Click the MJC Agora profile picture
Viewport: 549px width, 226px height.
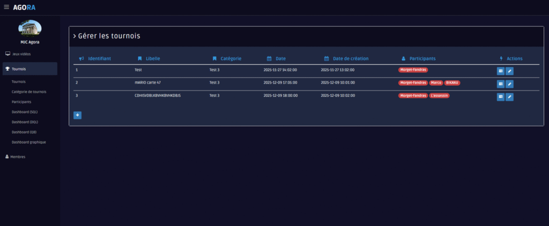30,28
